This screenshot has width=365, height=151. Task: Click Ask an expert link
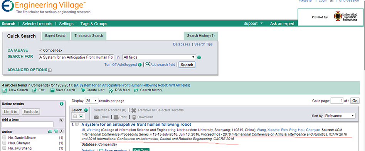tap(282, 24)
